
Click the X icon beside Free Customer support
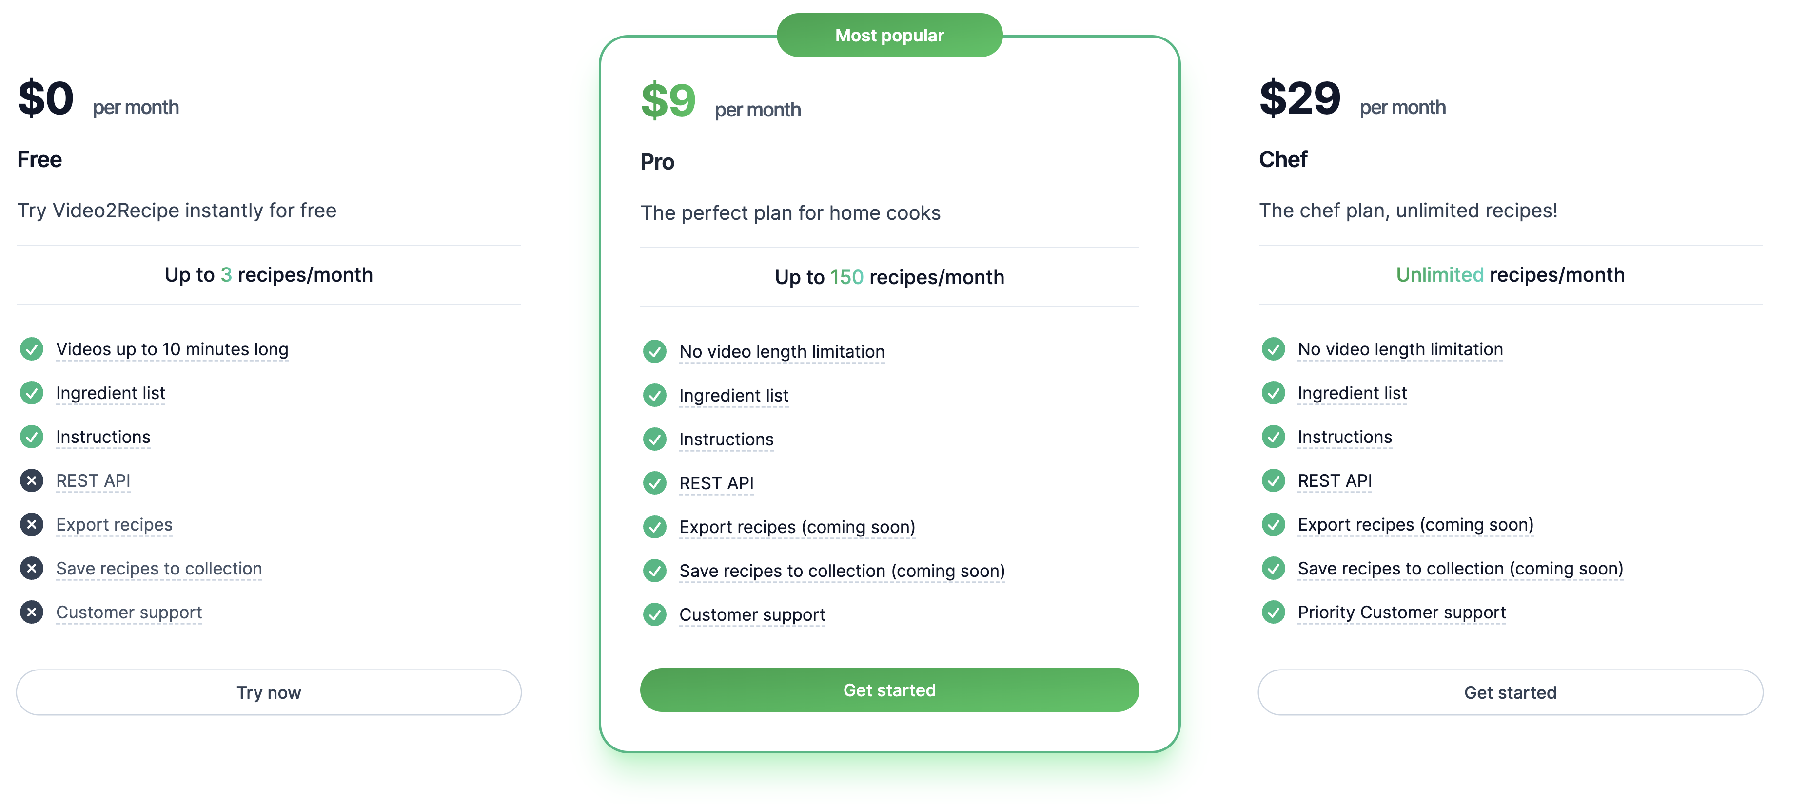tap(32, 612)
